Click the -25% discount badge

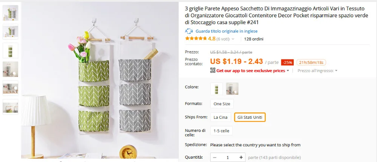point(287,62)
